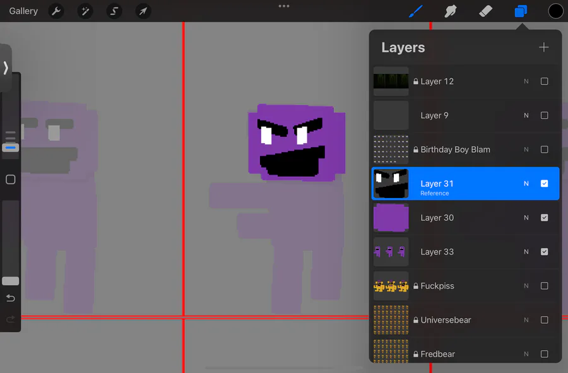Add a new layer with plus
The height and width of the screenshot is (373, 568).
[x=544, y=47]
